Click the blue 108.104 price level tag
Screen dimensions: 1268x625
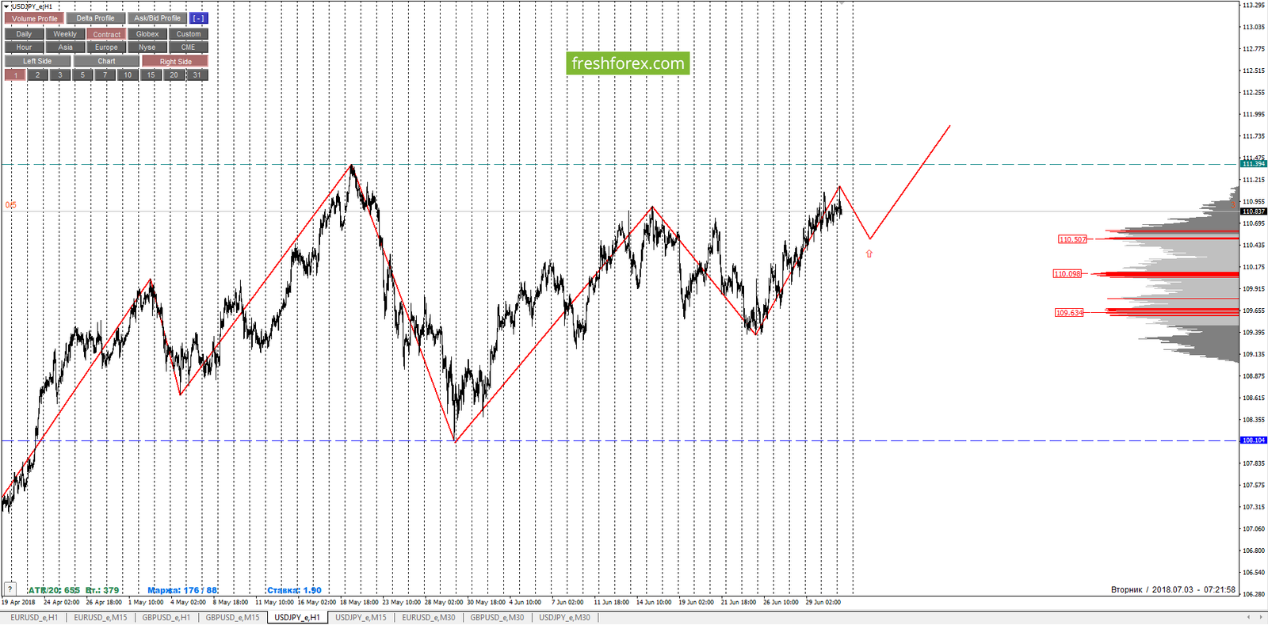(1254, 440)
